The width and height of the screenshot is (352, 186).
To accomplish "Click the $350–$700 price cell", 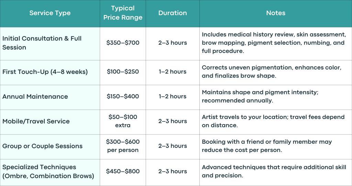I will tap(123, 43).
